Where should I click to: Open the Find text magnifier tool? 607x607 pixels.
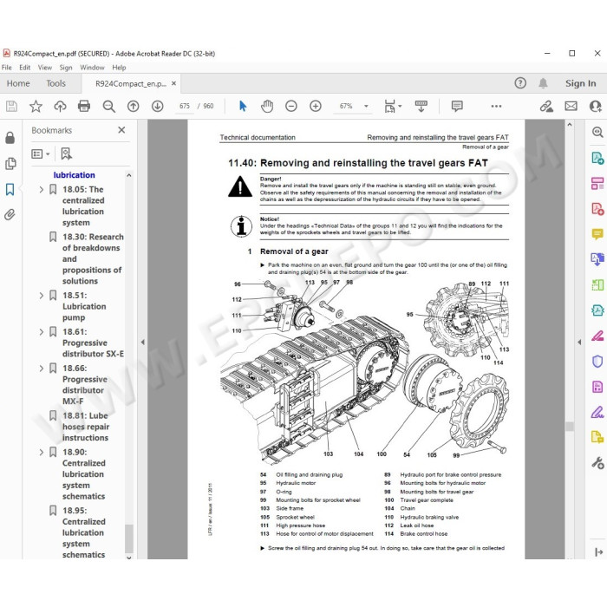(108, 107)
